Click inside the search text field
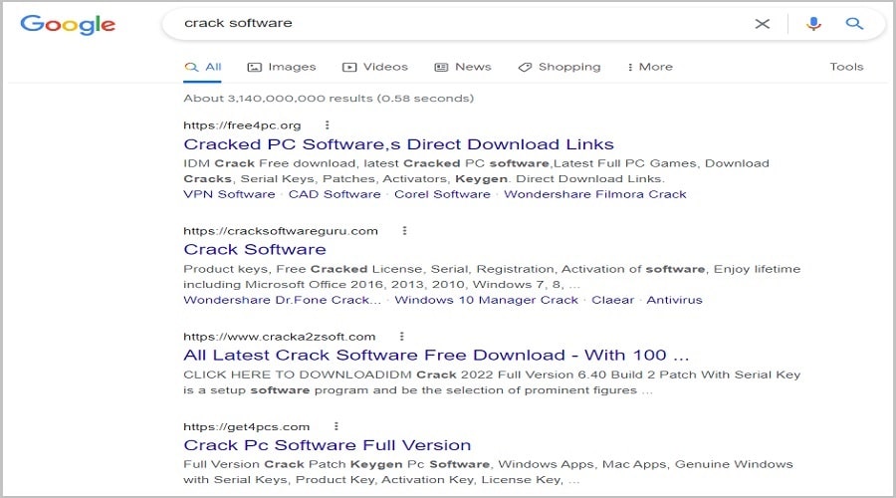Screen dimensions: 896x498 tap(448, 23)
